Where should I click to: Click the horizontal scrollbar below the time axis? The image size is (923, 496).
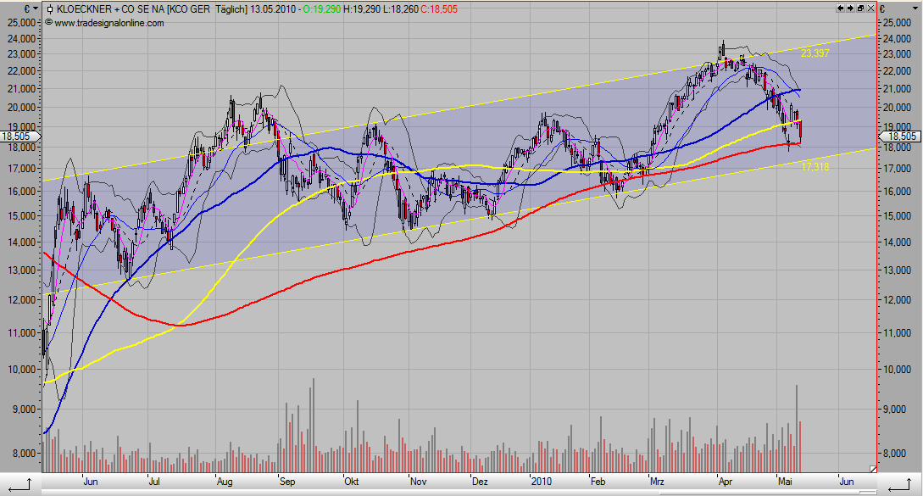[x=458, y=489]
